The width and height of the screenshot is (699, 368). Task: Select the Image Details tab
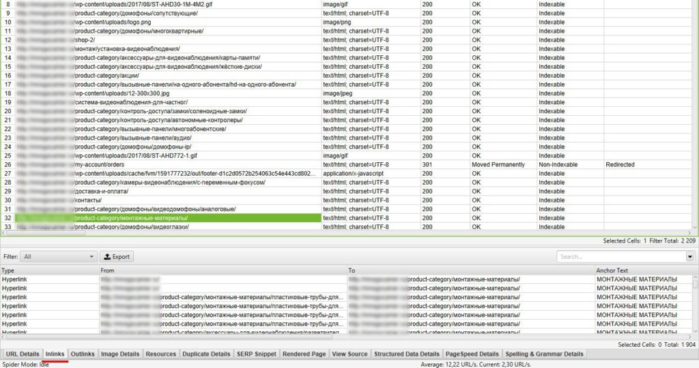coord(120,354)
